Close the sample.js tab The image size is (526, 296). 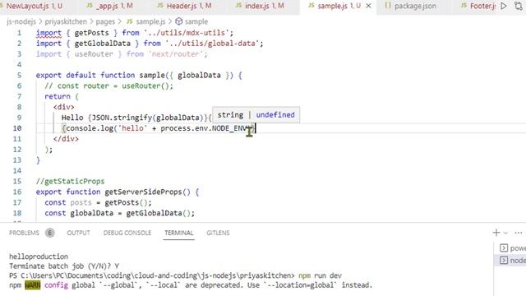point(368,6)
